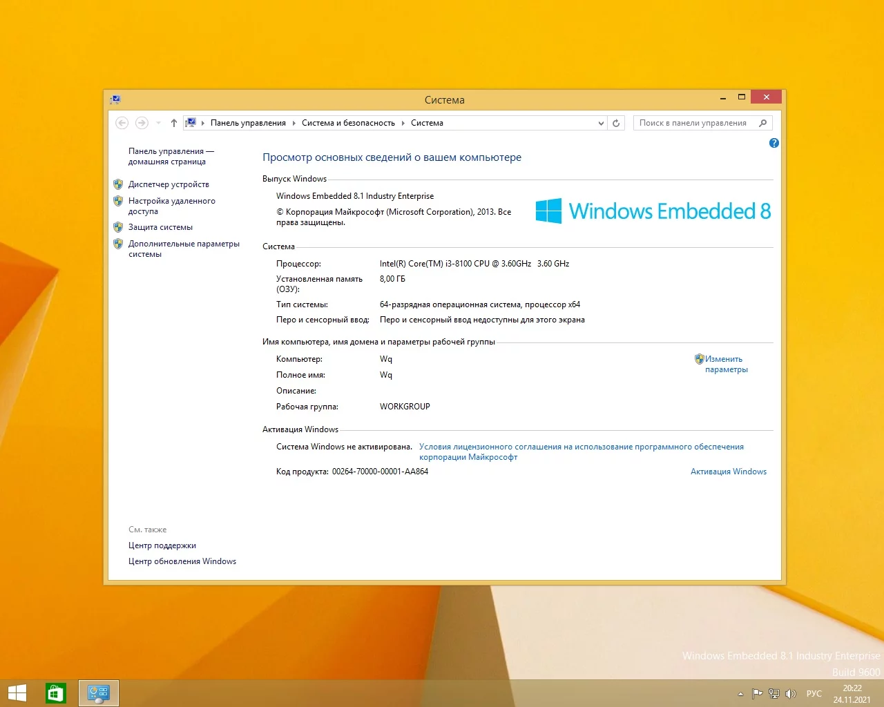Click the edition text "Windows Embedded 8.1 Industry Enterprise"
Screen dimensions: 884x707
coord(355,196)
